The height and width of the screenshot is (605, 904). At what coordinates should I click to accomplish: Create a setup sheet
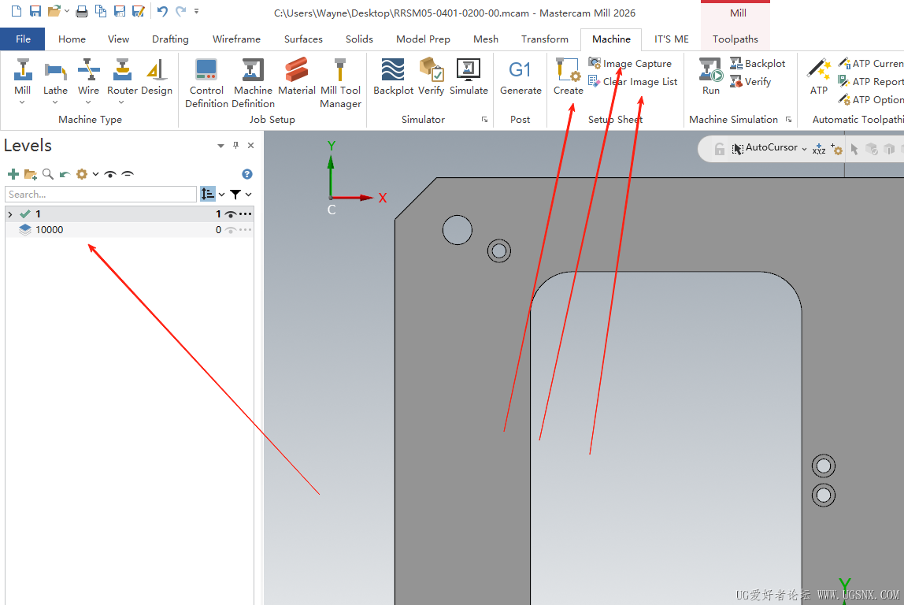pyautogui.click(x=568, y=76)
